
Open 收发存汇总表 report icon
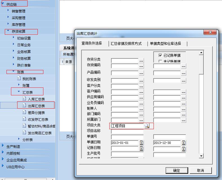24,119
